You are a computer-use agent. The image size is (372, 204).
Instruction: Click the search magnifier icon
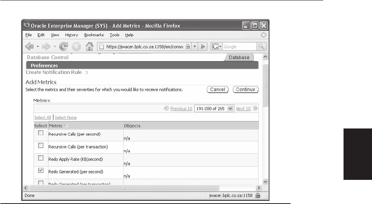261,46
